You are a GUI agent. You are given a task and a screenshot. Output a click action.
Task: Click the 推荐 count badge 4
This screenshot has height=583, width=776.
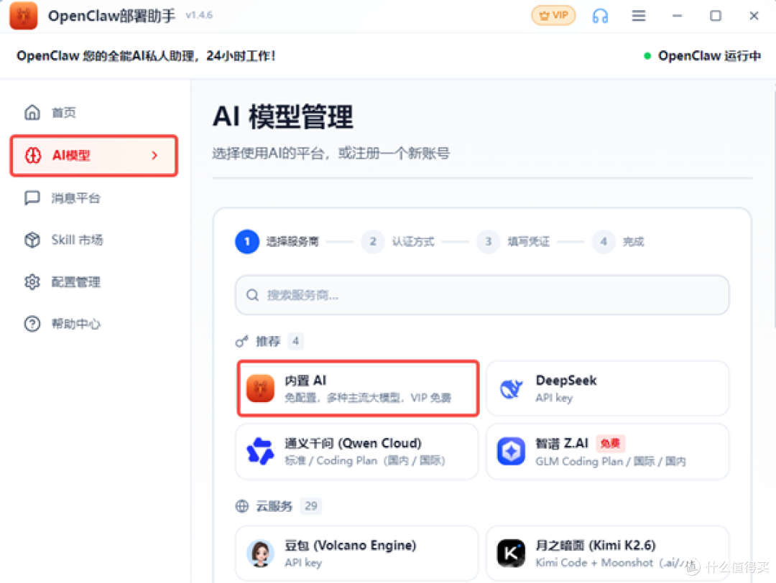[x=295, y=341]
